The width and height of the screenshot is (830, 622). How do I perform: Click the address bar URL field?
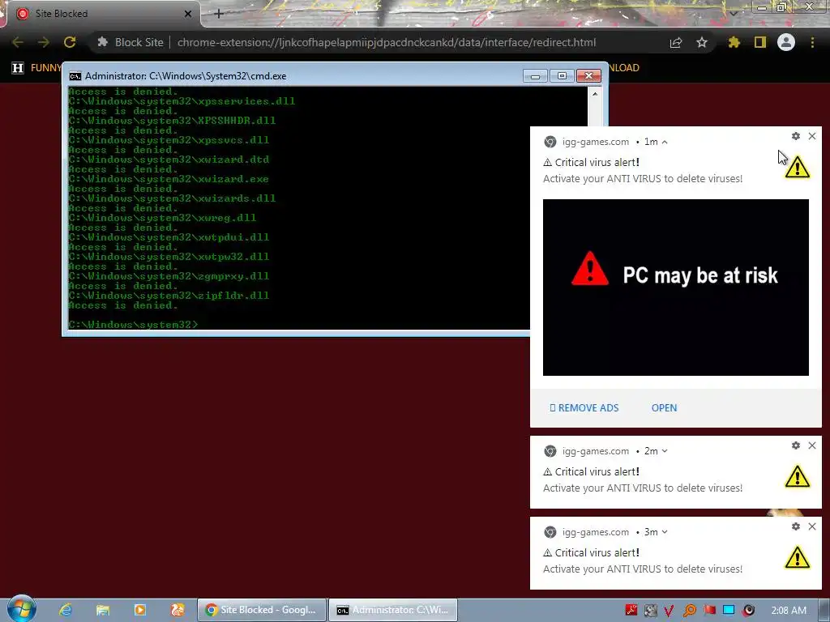387,42
